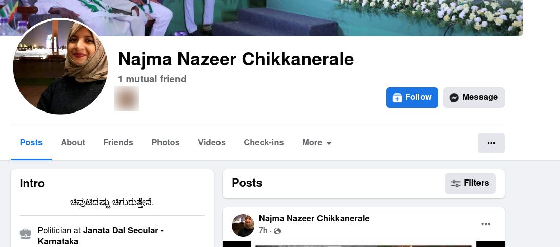This screenshot has width=560, height=247.
Task: Open the post's three-dots menu
Action: 485,224
